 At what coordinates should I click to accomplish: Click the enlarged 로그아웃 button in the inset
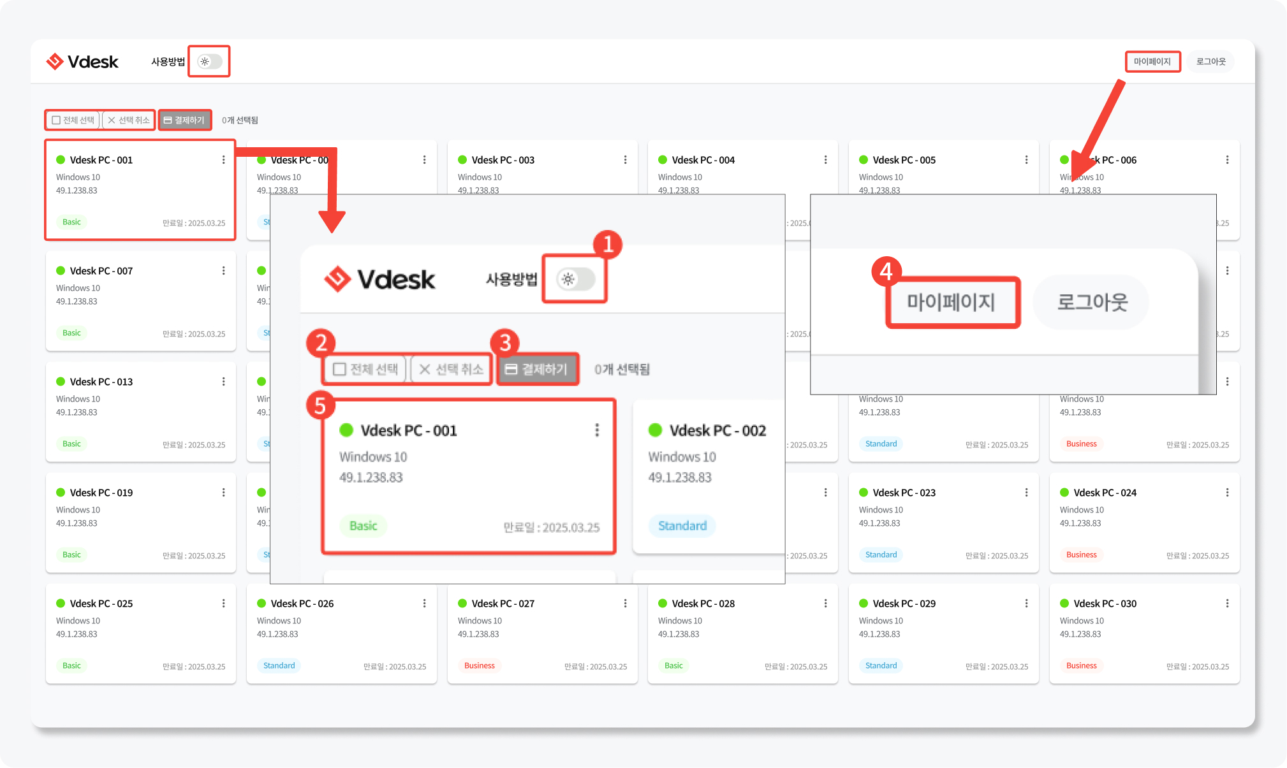point(1092,302)
